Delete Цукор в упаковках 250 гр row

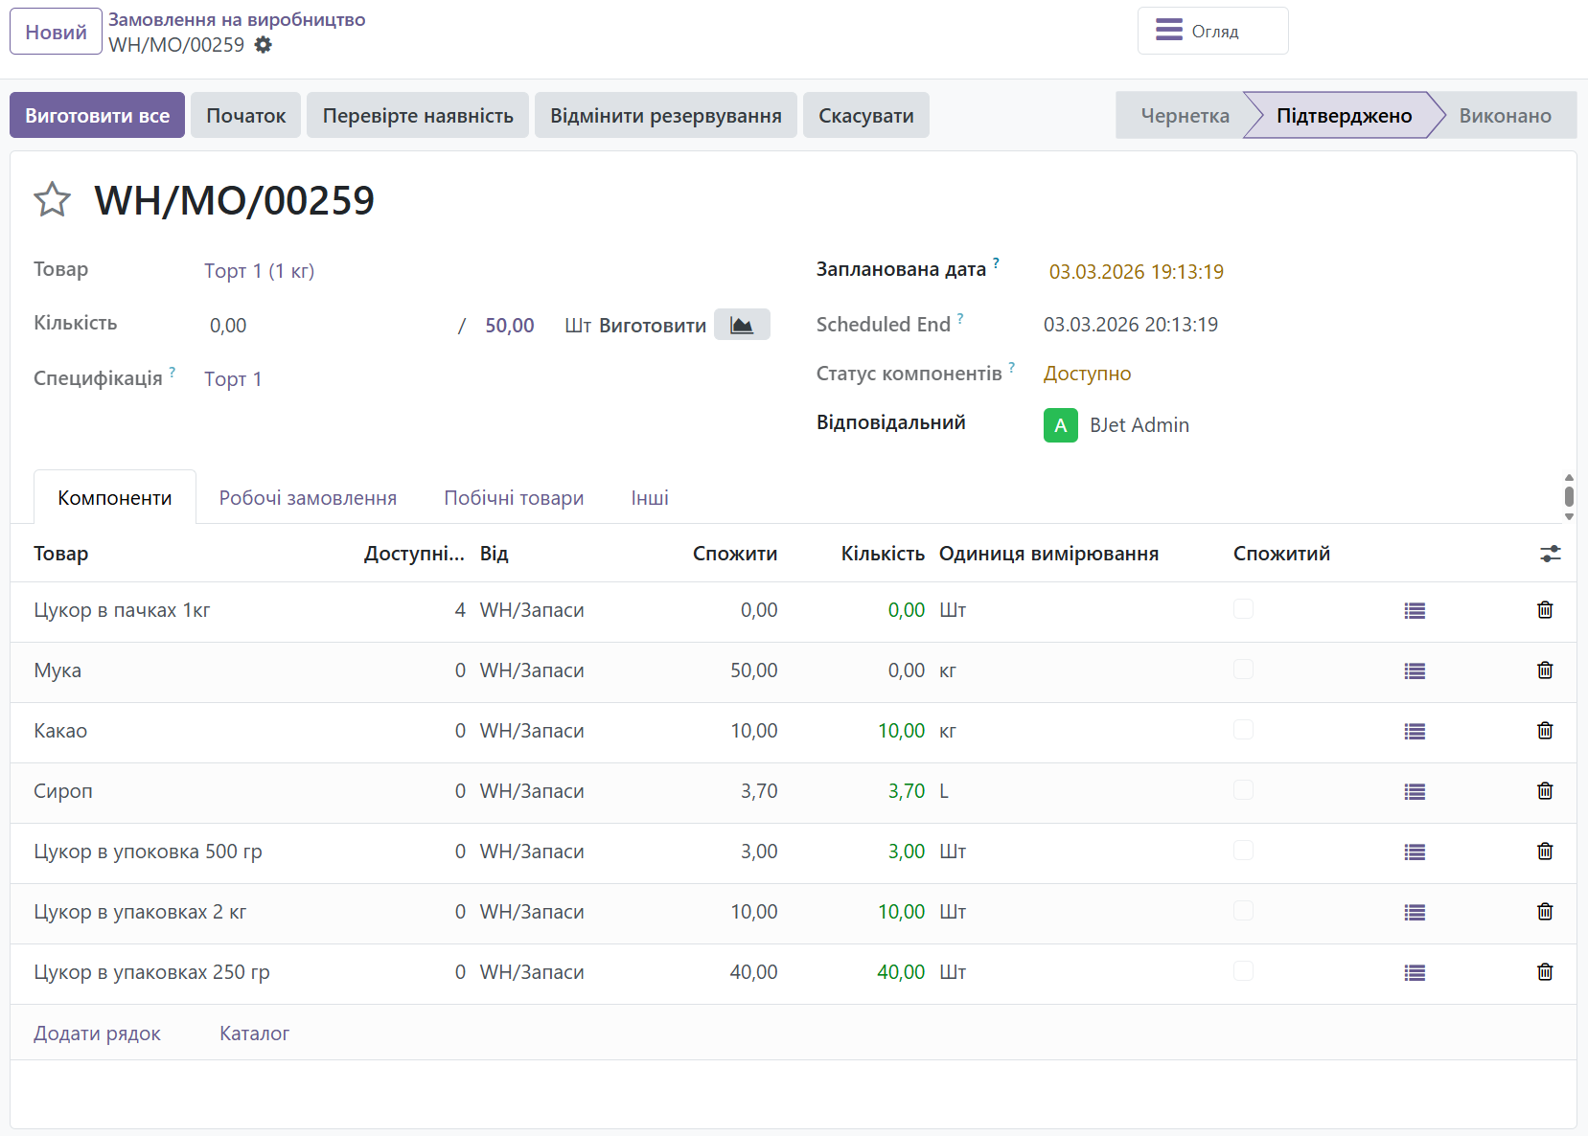1544,972
